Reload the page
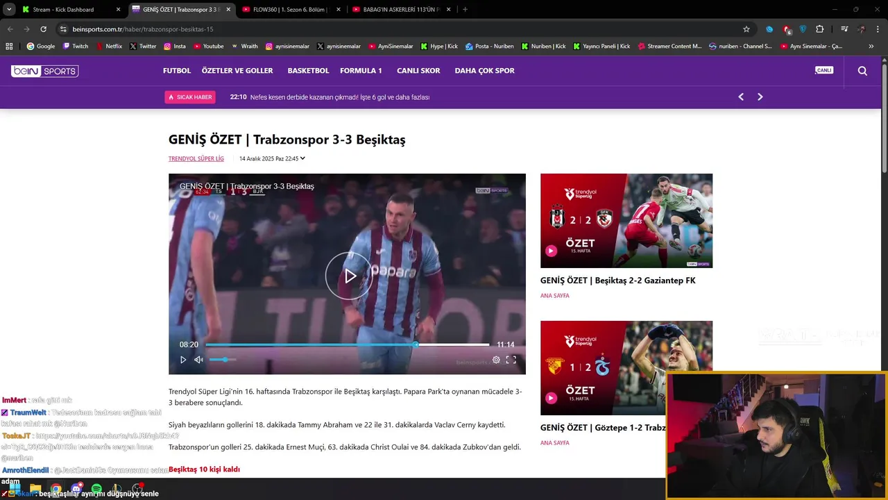 click(43, 29)
